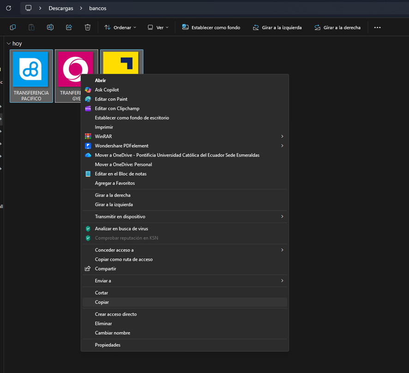Screen dimensions: 409x373
Task: Select Propiedades in the context menu
Action: (x=185, y=345)
